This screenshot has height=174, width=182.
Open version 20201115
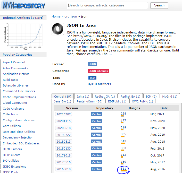coord(63,121)
